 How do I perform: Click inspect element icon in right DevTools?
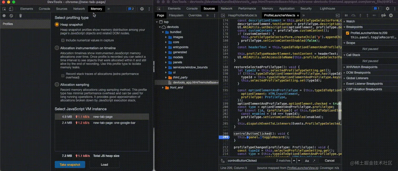[x=159, y=9]
